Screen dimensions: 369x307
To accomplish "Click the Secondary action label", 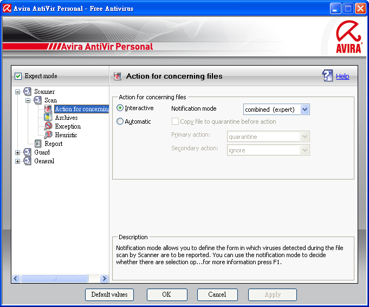I will point(195,148).
